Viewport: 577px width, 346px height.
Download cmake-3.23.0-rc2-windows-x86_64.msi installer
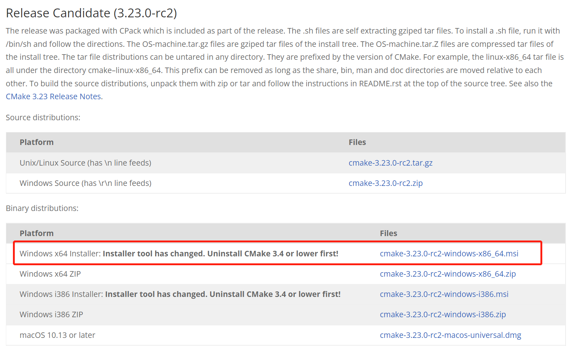tap(449, 254)
